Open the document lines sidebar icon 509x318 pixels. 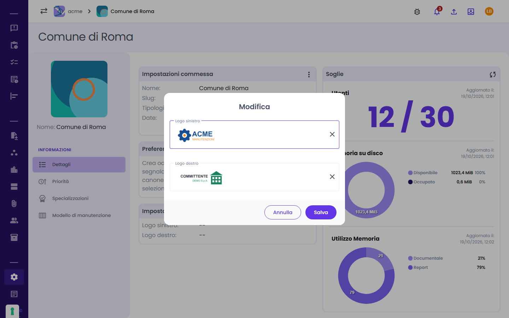tap(14, 294)
